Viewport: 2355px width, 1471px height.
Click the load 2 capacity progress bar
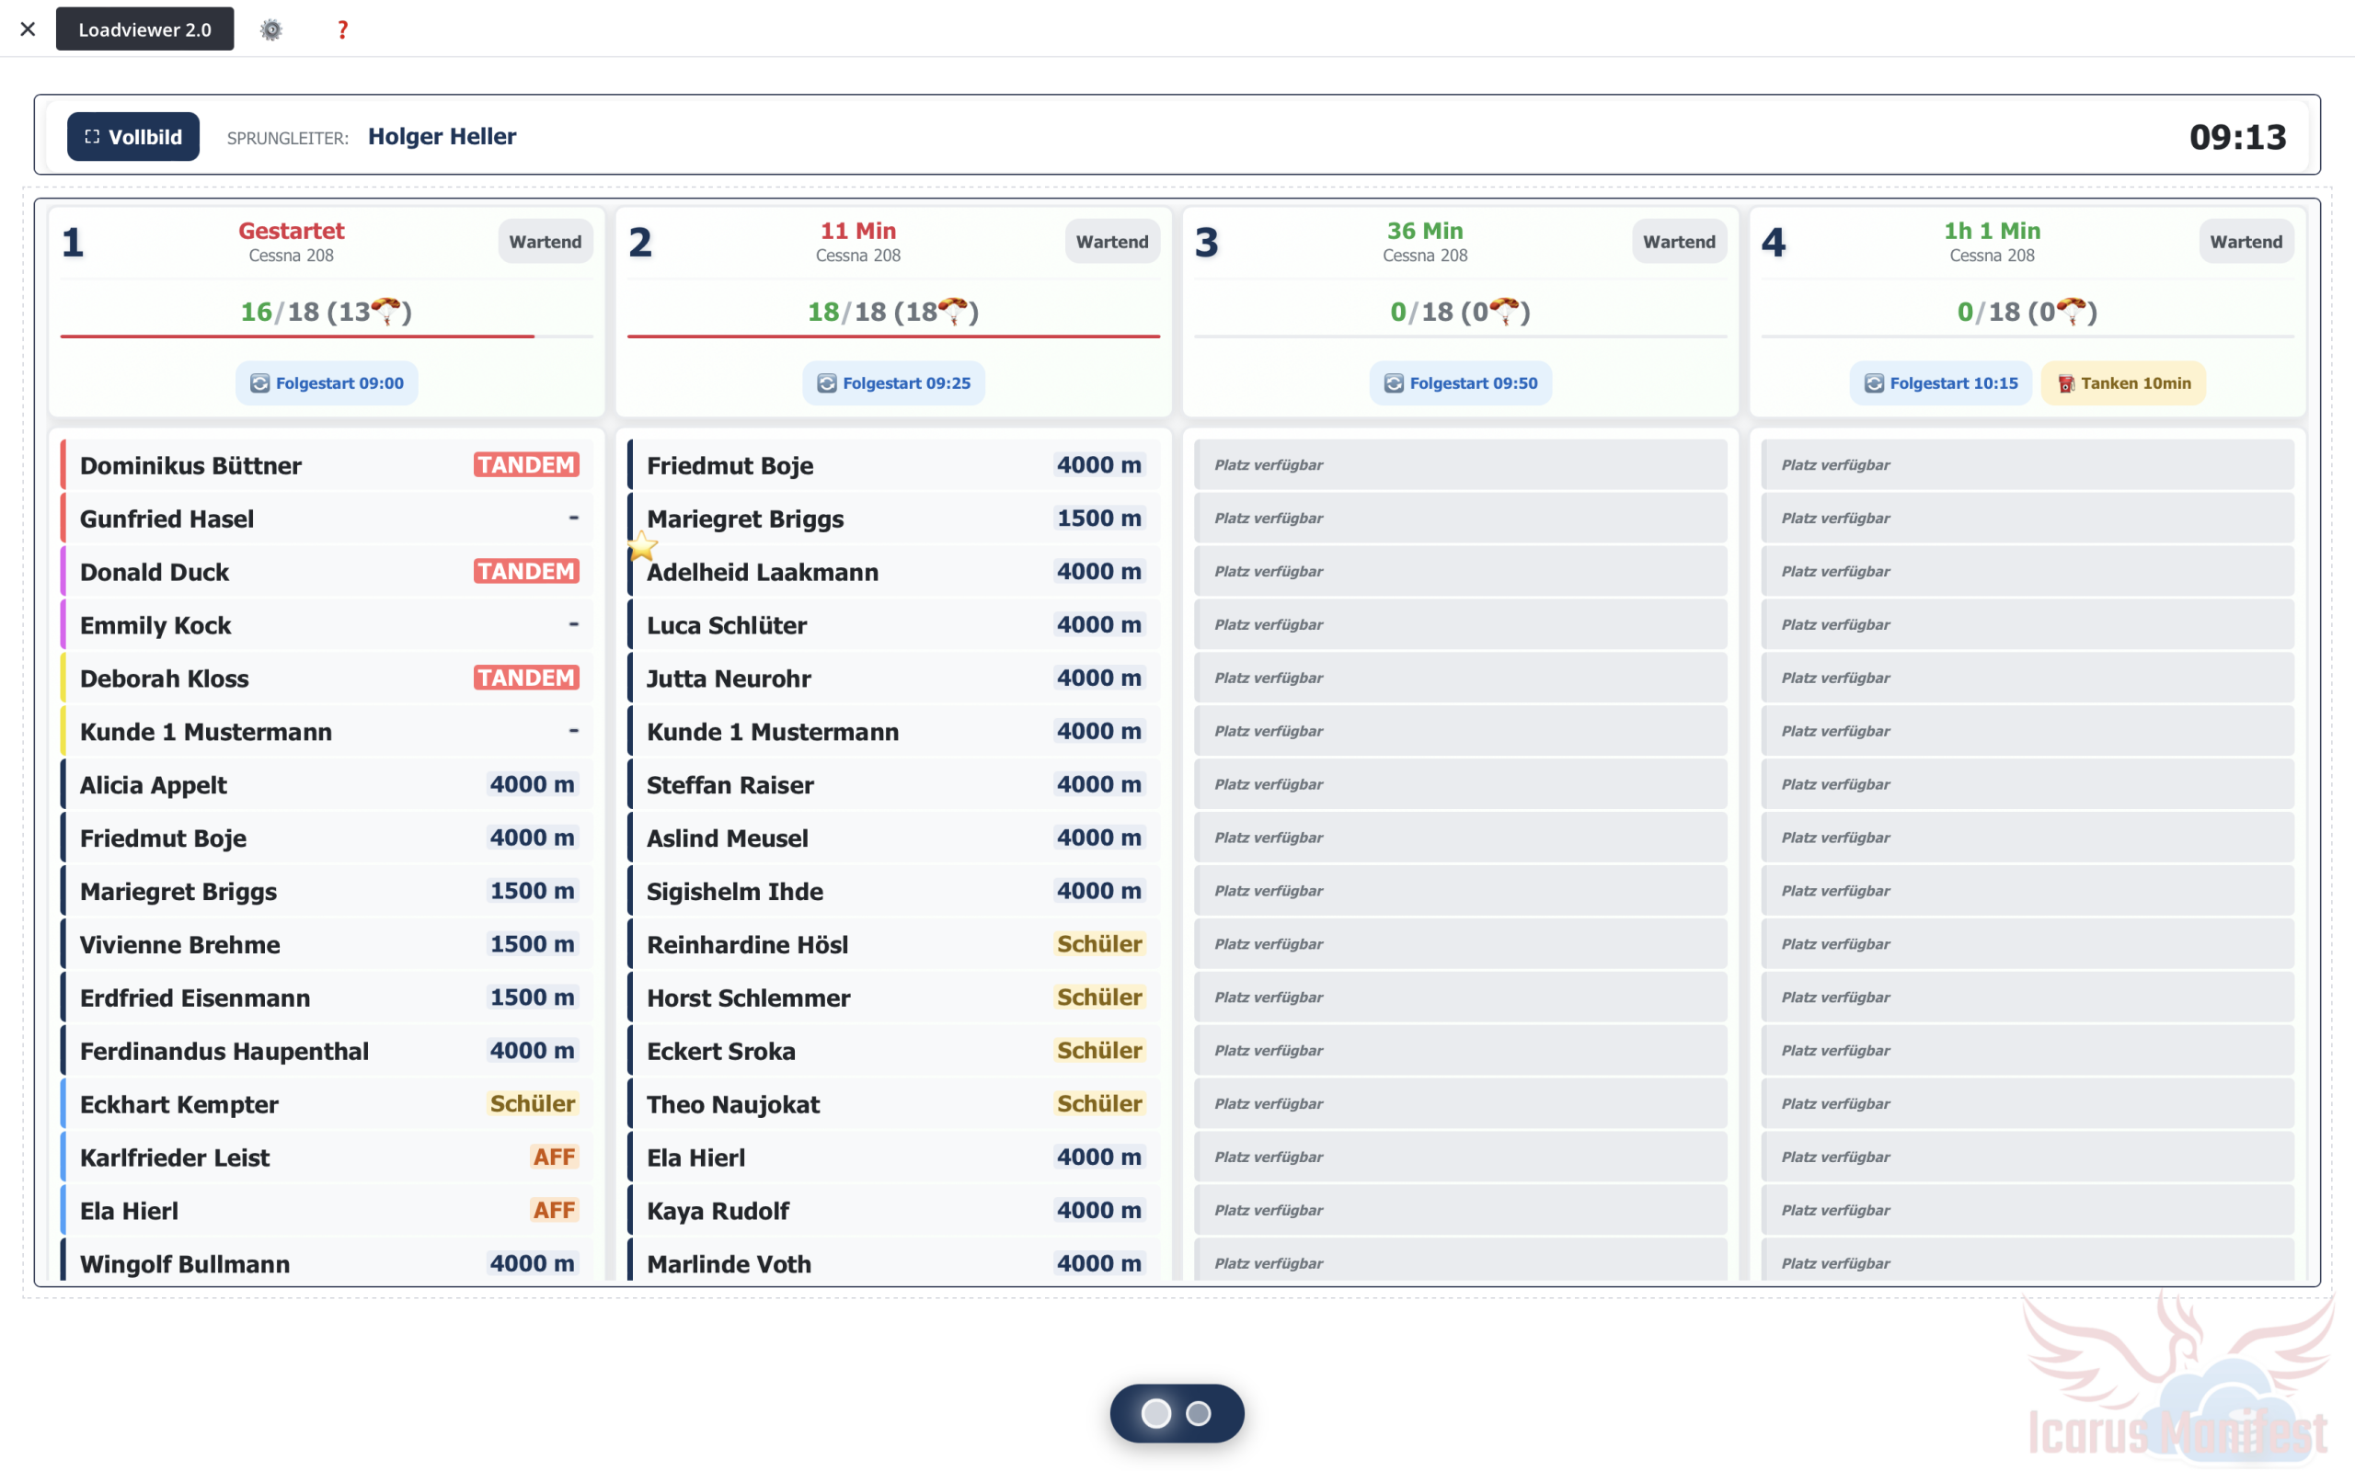[892, 336]
